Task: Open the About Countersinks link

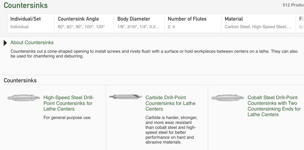Action: tap(32, 43)
